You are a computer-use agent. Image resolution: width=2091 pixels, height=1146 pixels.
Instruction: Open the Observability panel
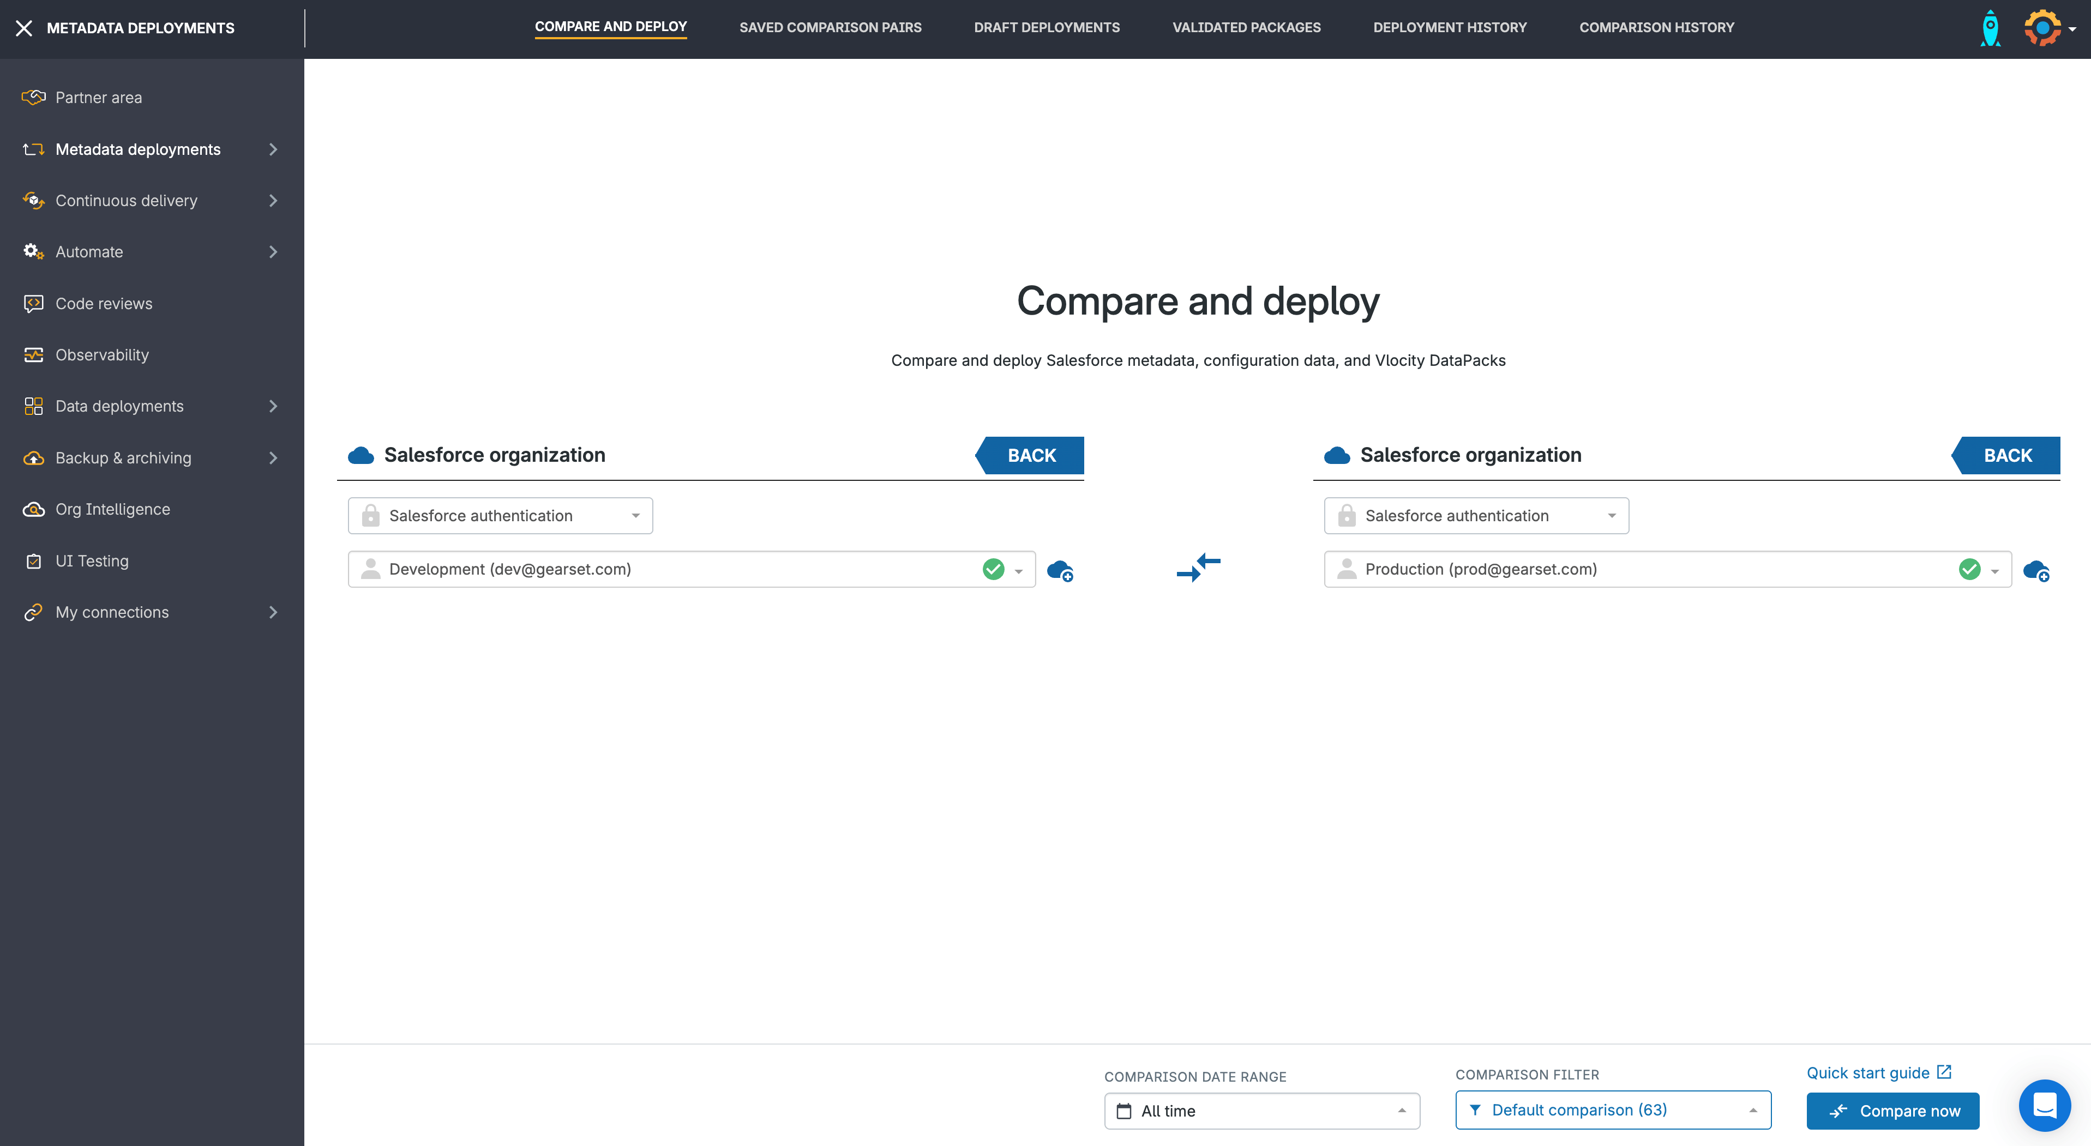pos(101,355)
